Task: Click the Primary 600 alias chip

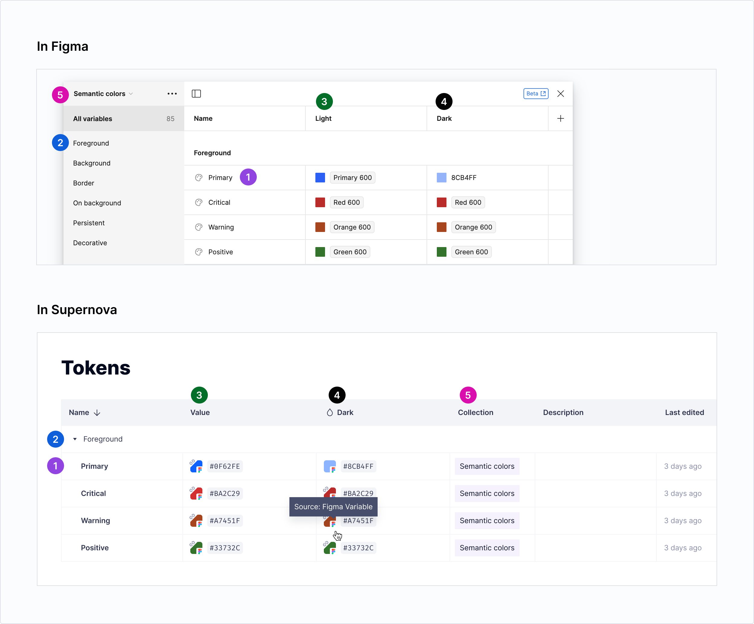Action: (353, 178)
